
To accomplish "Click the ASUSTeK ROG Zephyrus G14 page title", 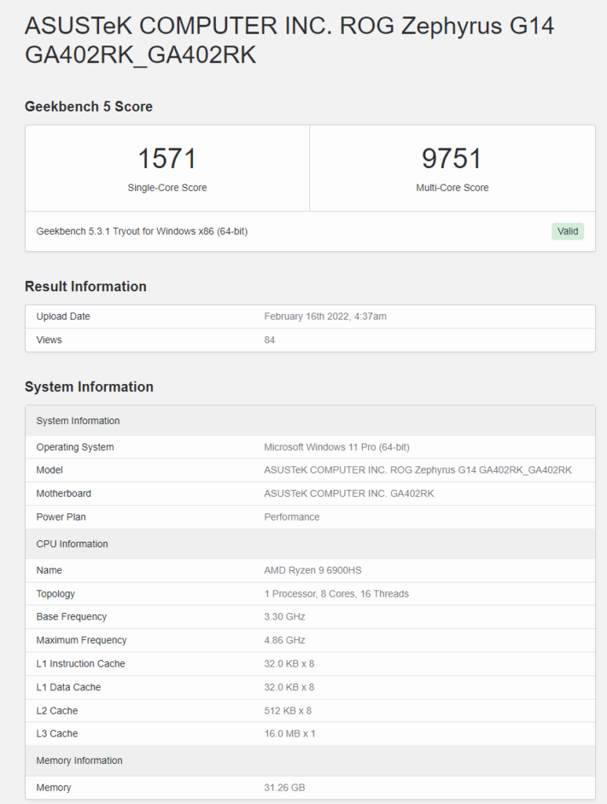I will pyautogui.click(x=289, y=41).
